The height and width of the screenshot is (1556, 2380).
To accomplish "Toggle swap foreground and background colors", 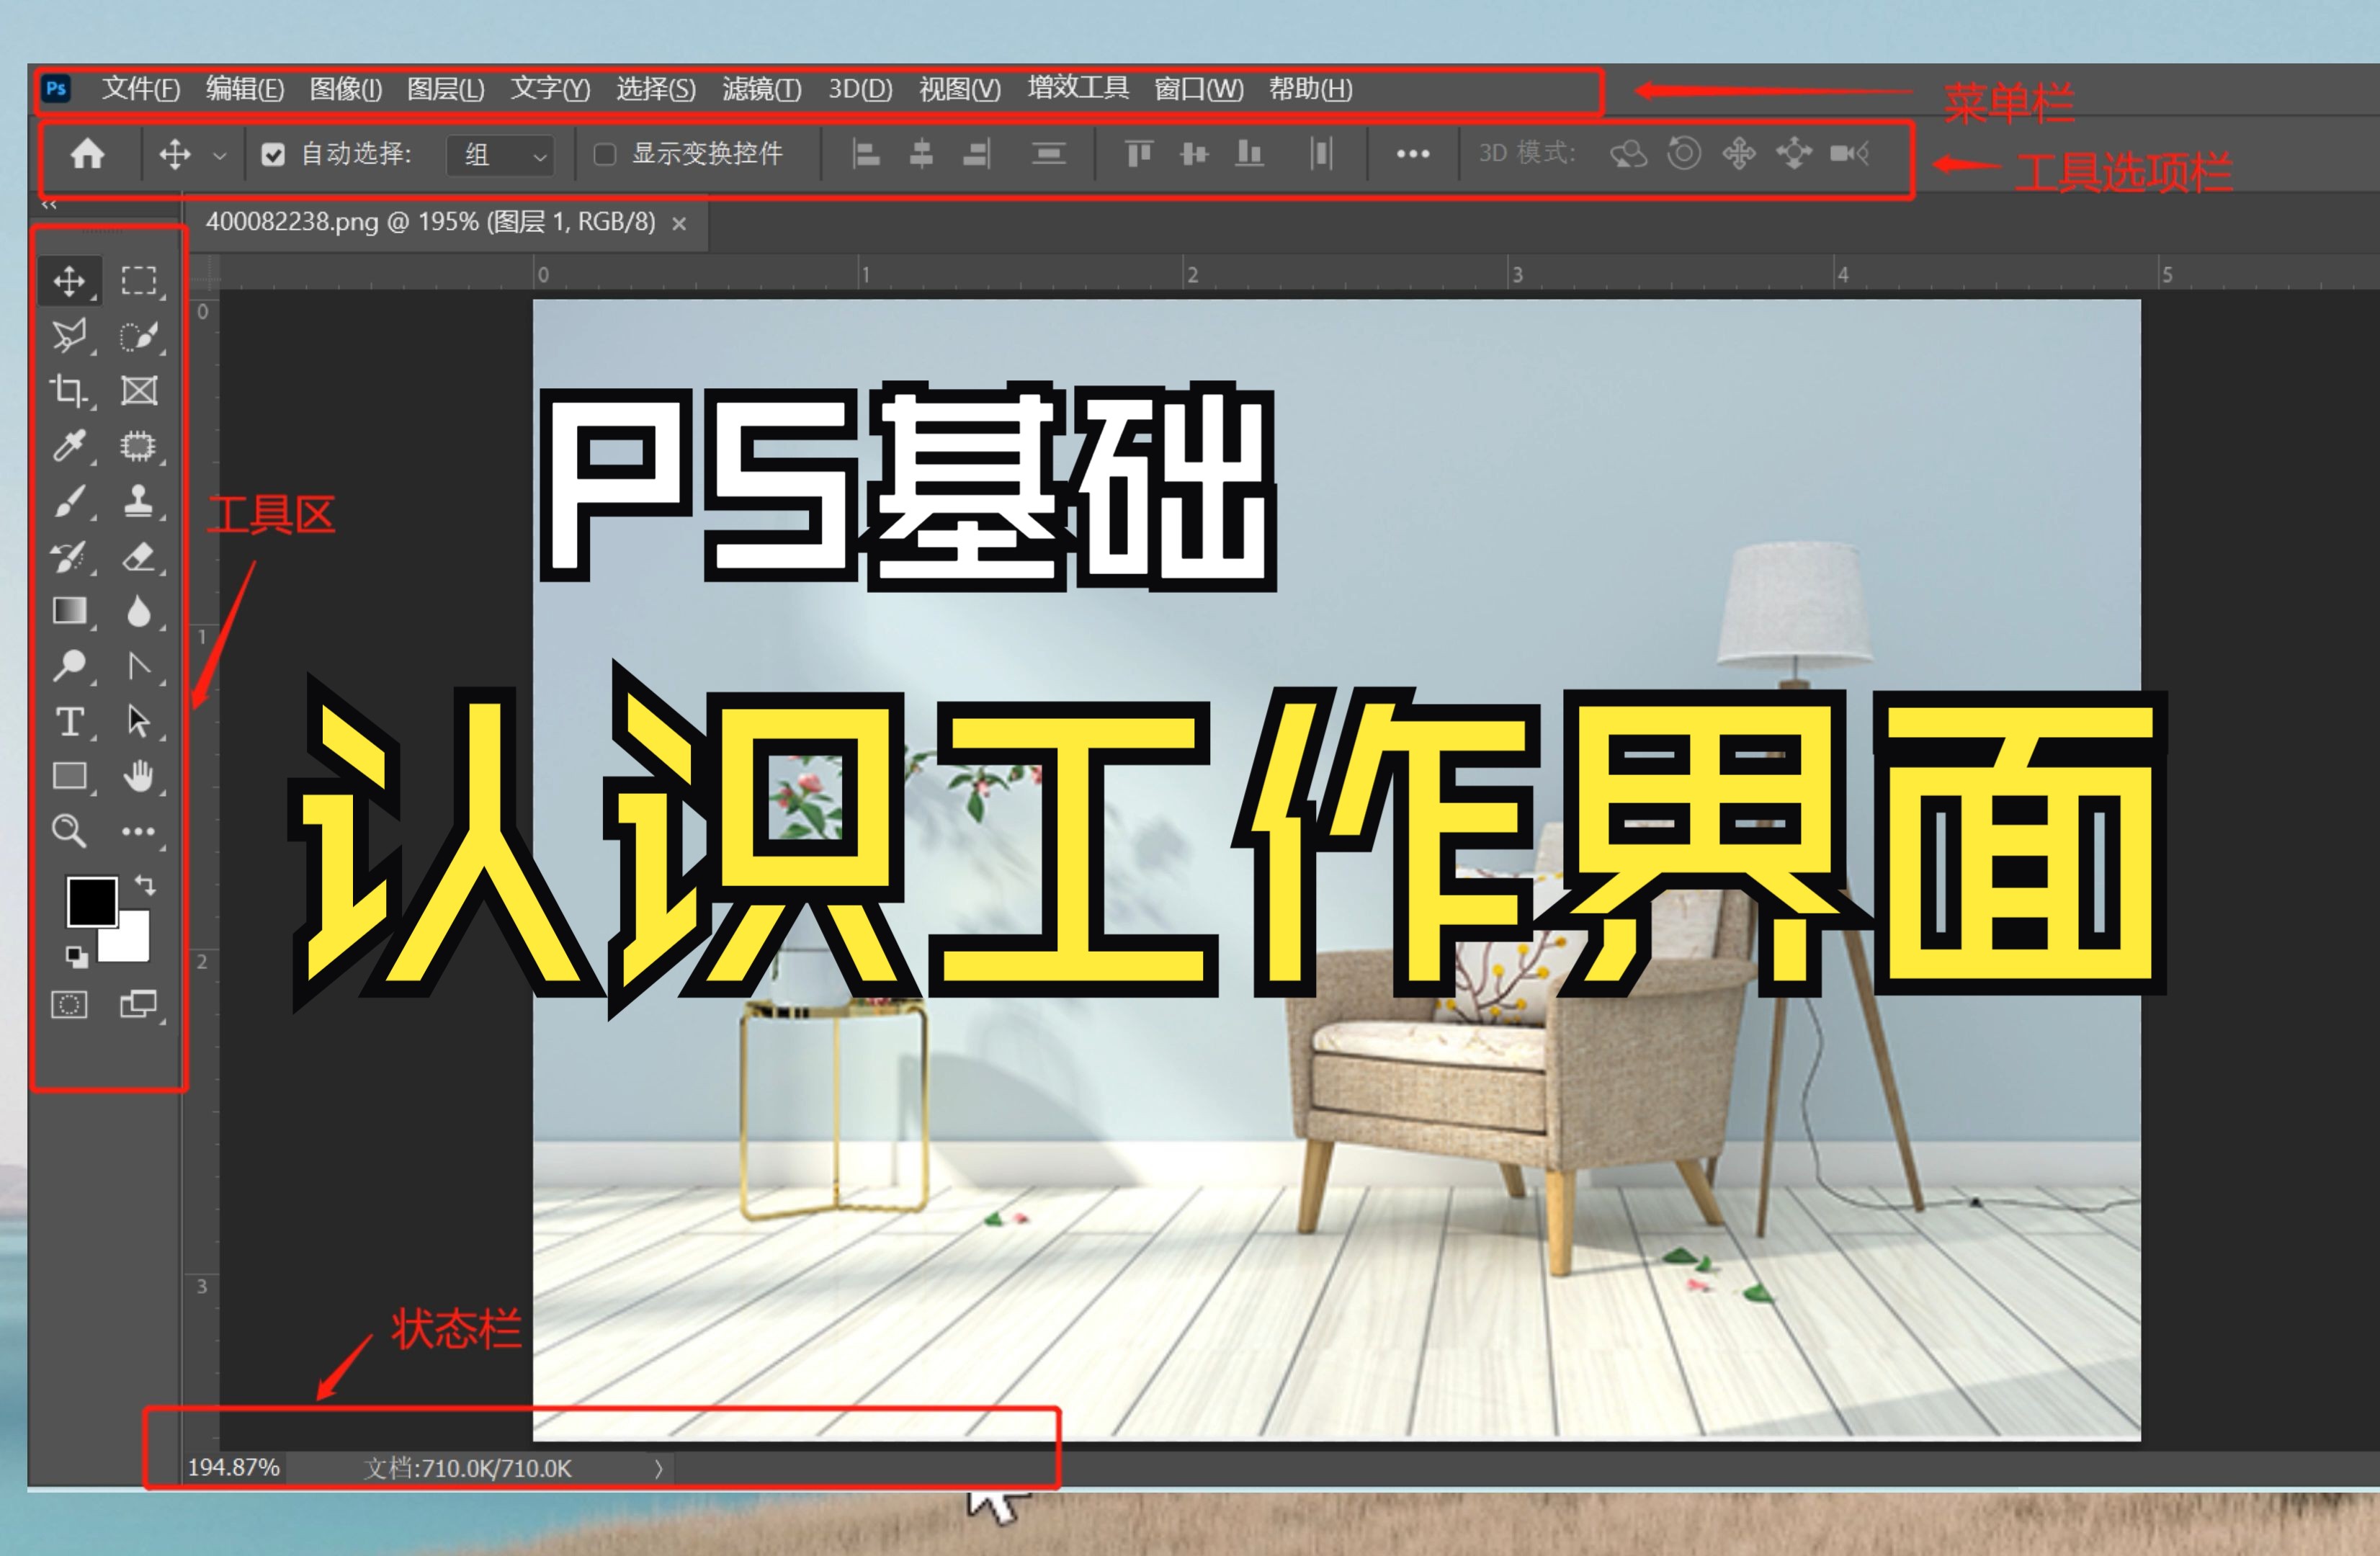I will [146, 886].
